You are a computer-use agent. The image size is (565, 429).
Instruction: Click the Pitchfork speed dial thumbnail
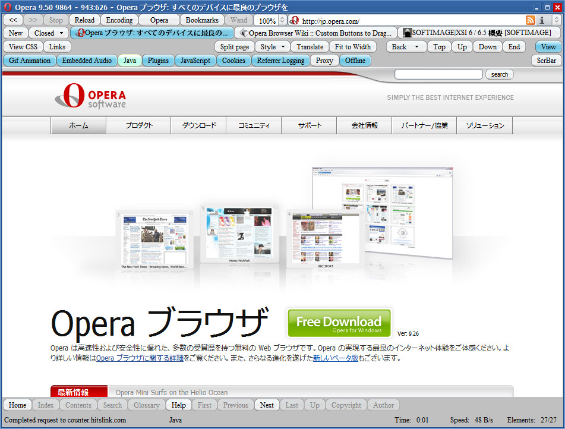pyautogui.click(x=239, y=234)
